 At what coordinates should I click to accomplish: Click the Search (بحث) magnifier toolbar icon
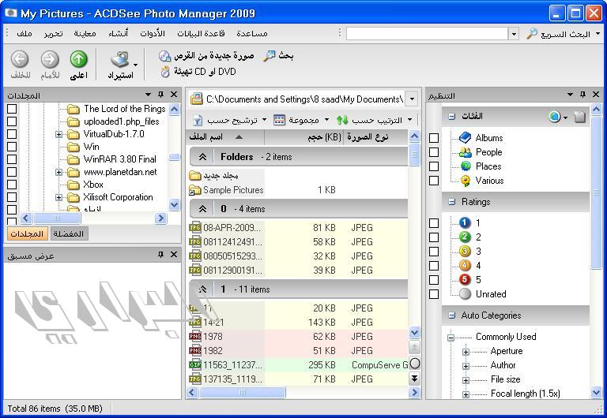(x=269, y=56)
